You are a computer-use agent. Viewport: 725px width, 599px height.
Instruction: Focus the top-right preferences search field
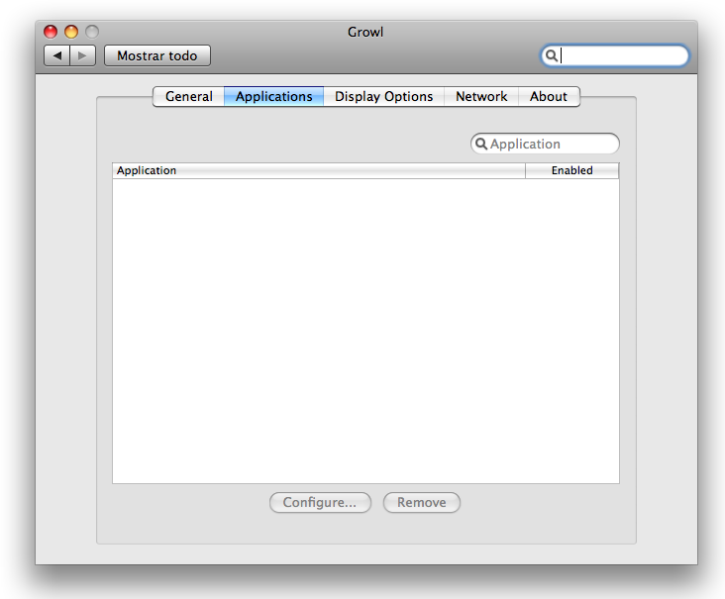pyautogui.click(x=614, y=55)
